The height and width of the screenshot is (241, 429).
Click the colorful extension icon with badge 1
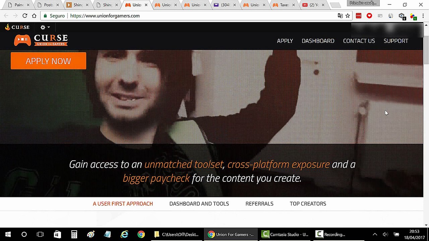pyautogui.click(x=413, y=16)
